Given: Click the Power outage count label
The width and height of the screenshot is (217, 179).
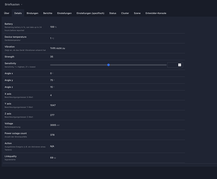Looking at the screenshot, I should (x=15, y=133).
